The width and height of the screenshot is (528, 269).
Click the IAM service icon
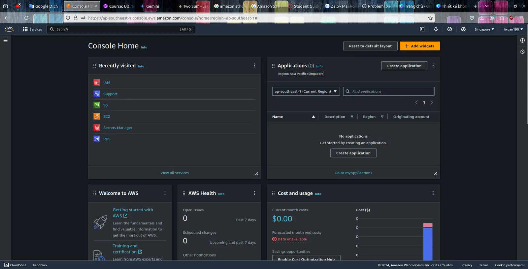(97, 83)
